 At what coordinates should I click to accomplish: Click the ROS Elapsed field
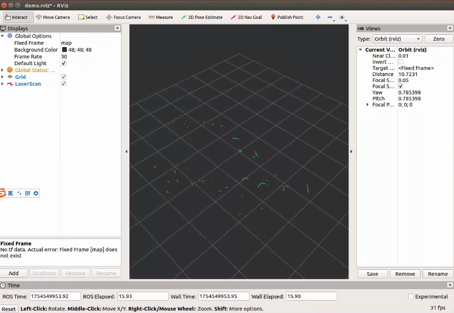(143, 296)
